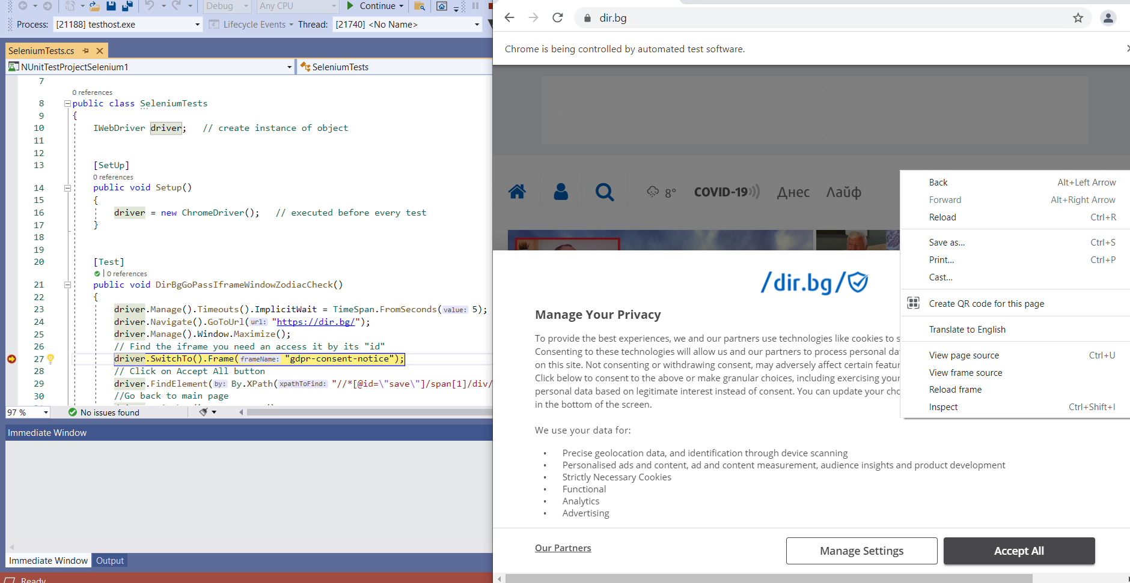Click the Accept All button

pyautogui.click(x=1019, y=551)
